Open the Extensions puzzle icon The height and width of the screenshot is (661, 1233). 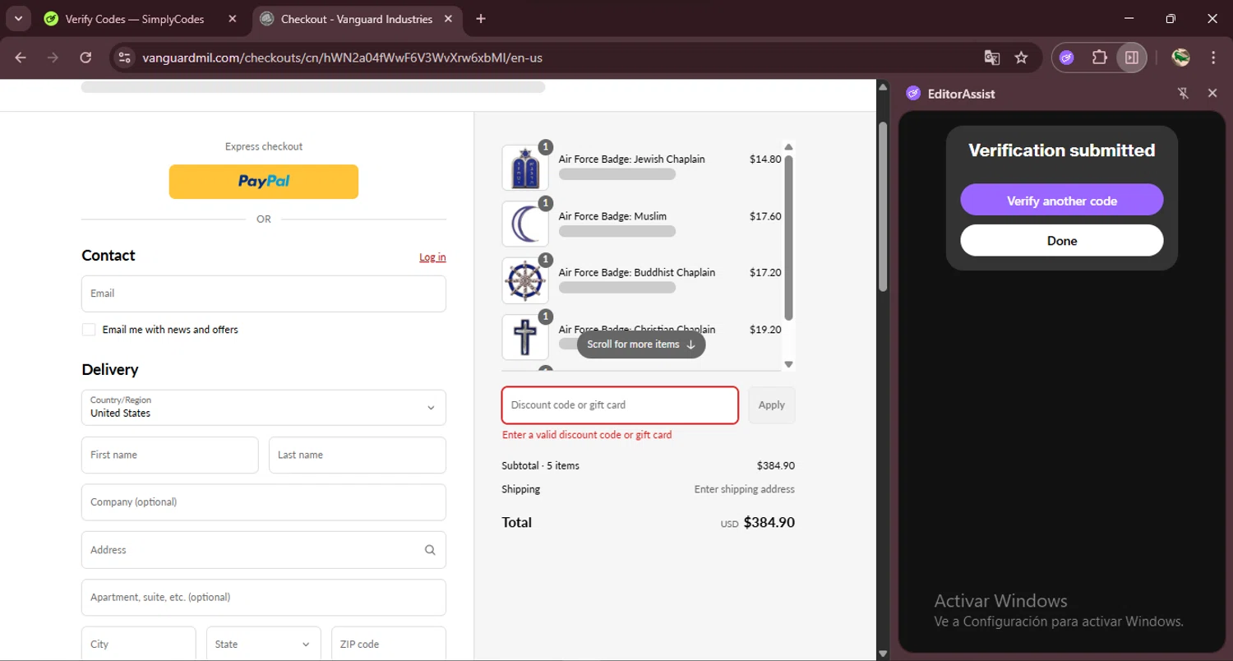pyautogui.click(x=1099, y=58)
